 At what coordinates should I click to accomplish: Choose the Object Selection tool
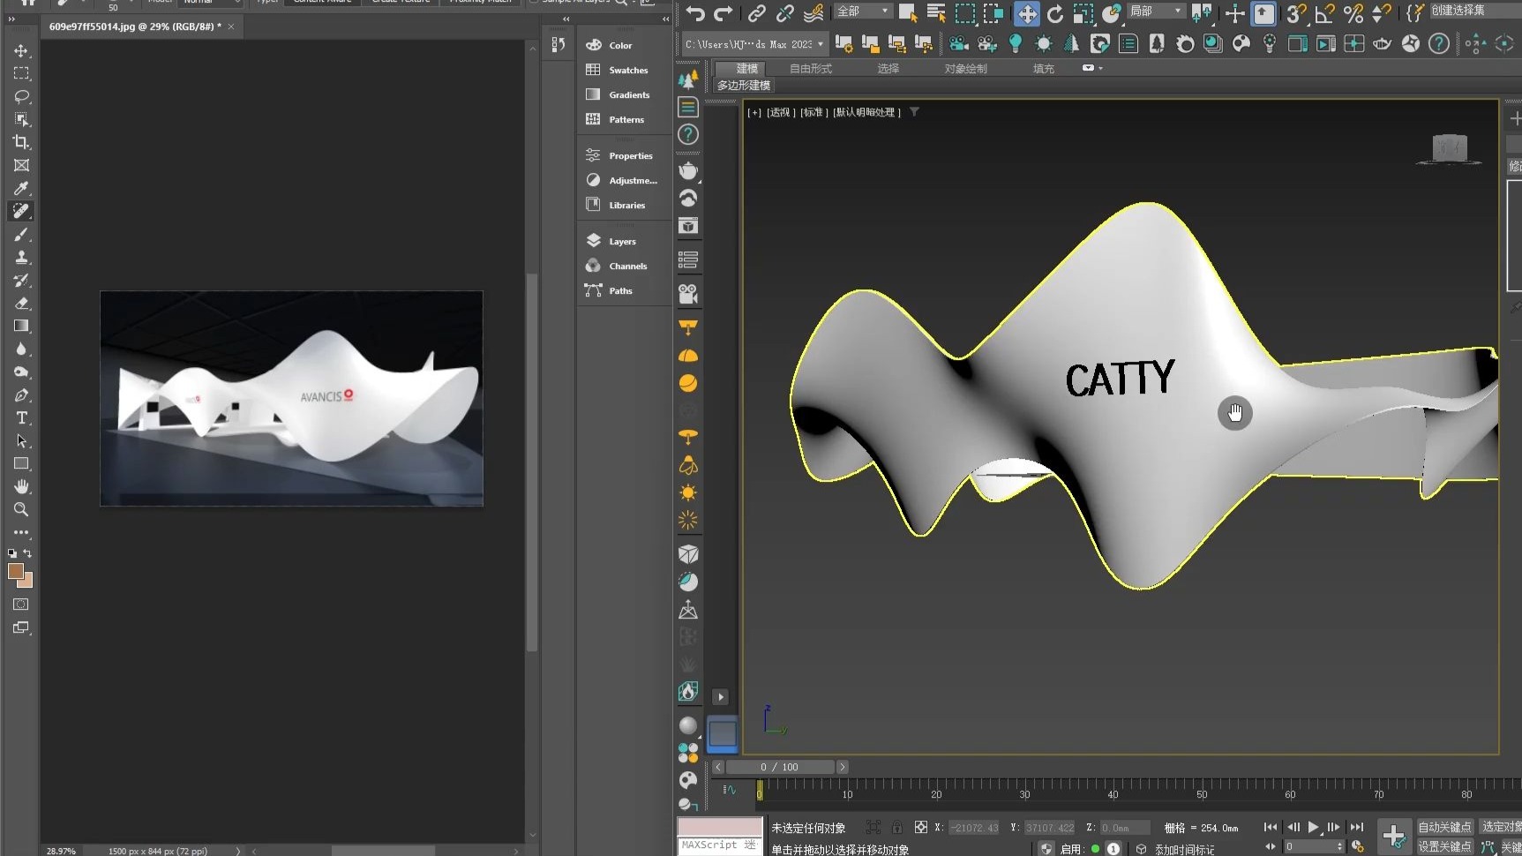click(x=21, y=120)
